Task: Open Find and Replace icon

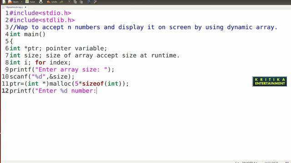Action: [x=95, y=2]
